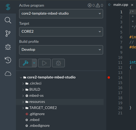Run program with the play button

(44, 63)
